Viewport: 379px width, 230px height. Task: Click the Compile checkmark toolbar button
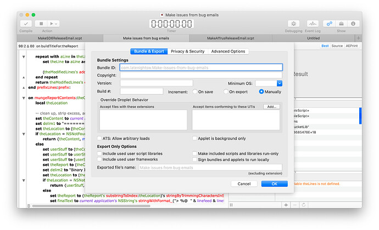coord(26,24)
